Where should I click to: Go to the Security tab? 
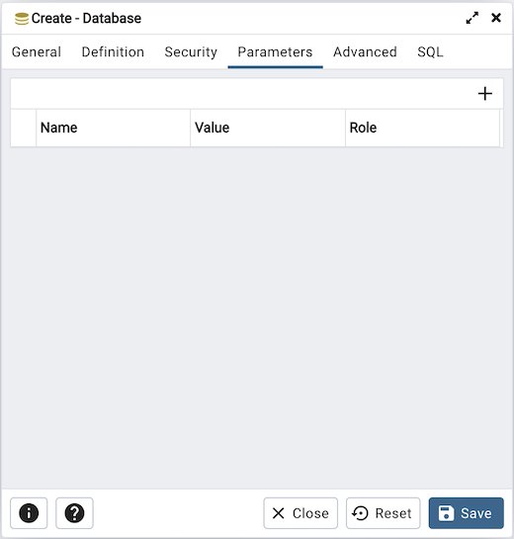point(191,51)
